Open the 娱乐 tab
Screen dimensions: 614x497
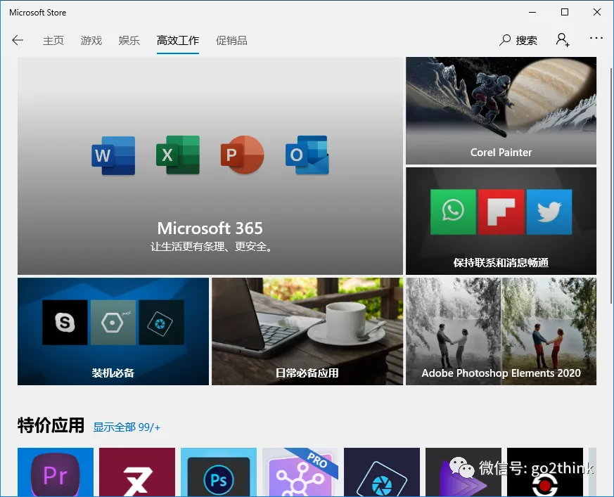click(x=129, y=40)
